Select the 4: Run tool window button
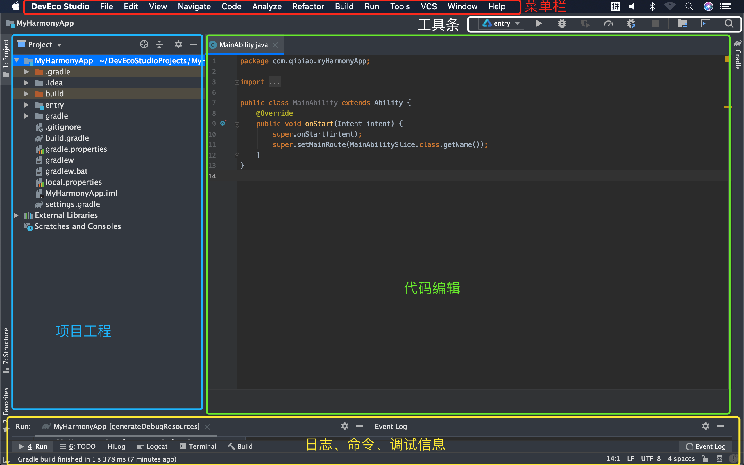 point(33,446)
